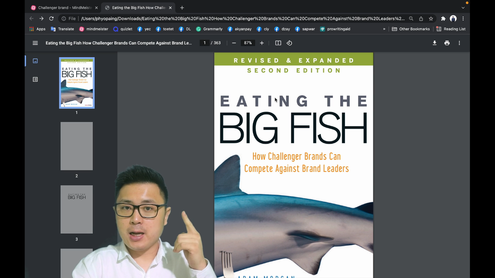Open the PDF viewer more actions menu
Image resolution: width=495 pixels, height=278 pixels.
tap(459, 43)
